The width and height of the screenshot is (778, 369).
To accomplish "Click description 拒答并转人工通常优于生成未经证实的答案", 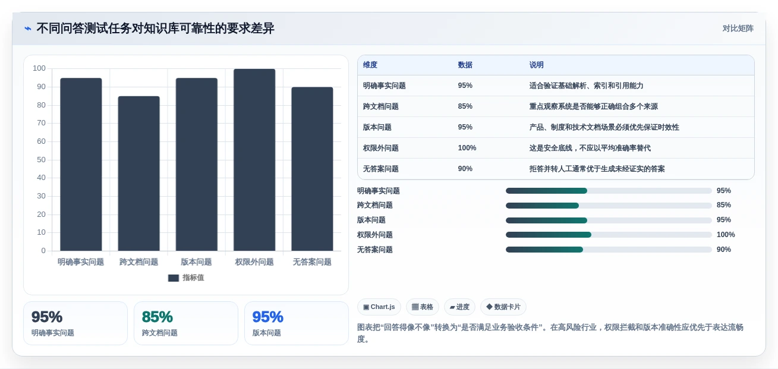I will tap(597, 169).
